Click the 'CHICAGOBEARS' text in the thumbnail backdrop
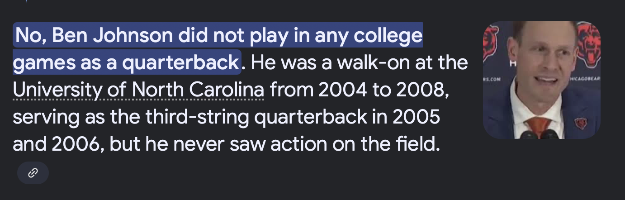Screen dimensions: 625x200 point(585,78)
